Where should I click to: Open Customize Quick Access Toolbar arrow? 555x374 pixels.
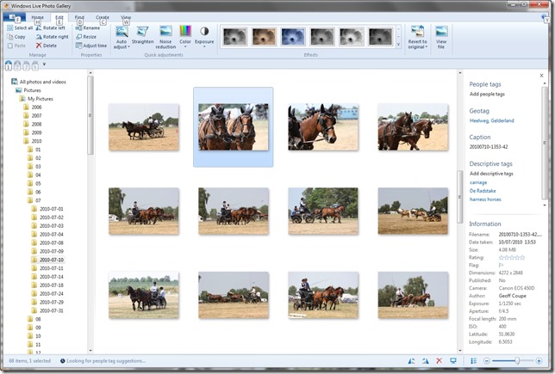(x=44, y=64)
